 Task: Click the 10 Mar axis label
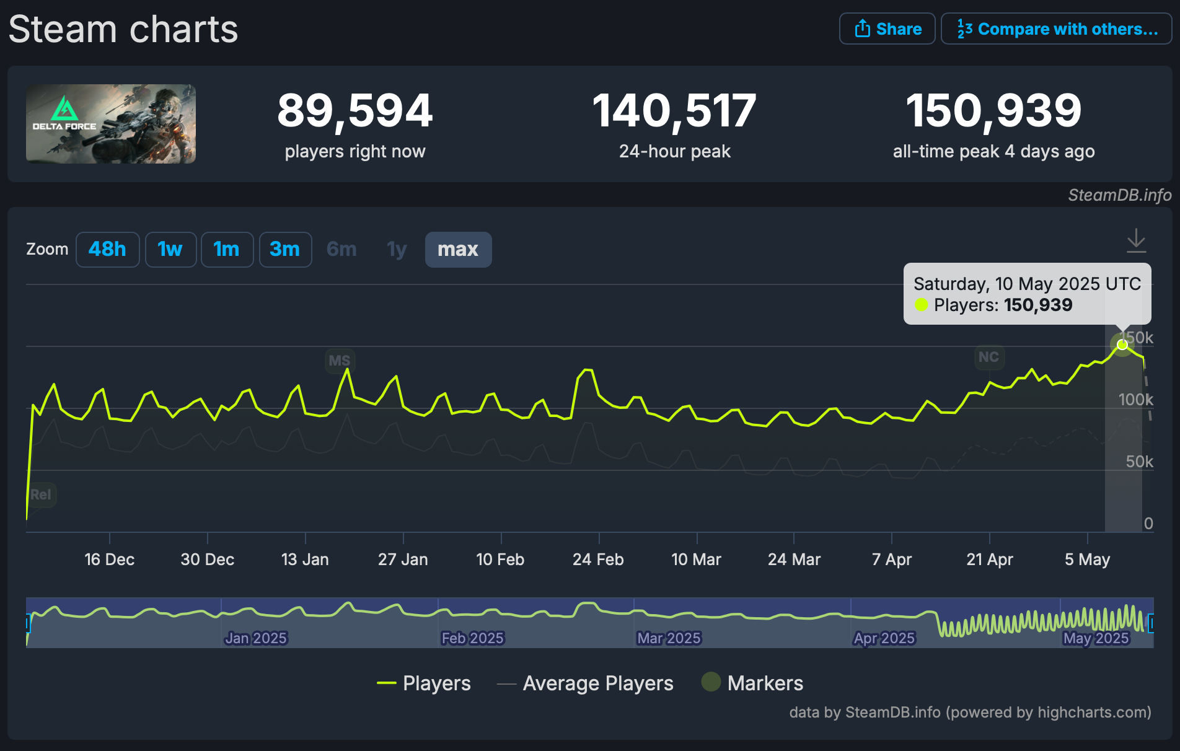click(x=696, y=560)
